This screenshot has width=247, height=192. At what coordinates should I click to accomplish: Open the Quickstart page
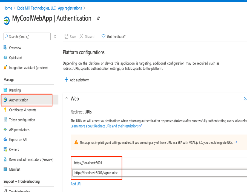[16, 58]
